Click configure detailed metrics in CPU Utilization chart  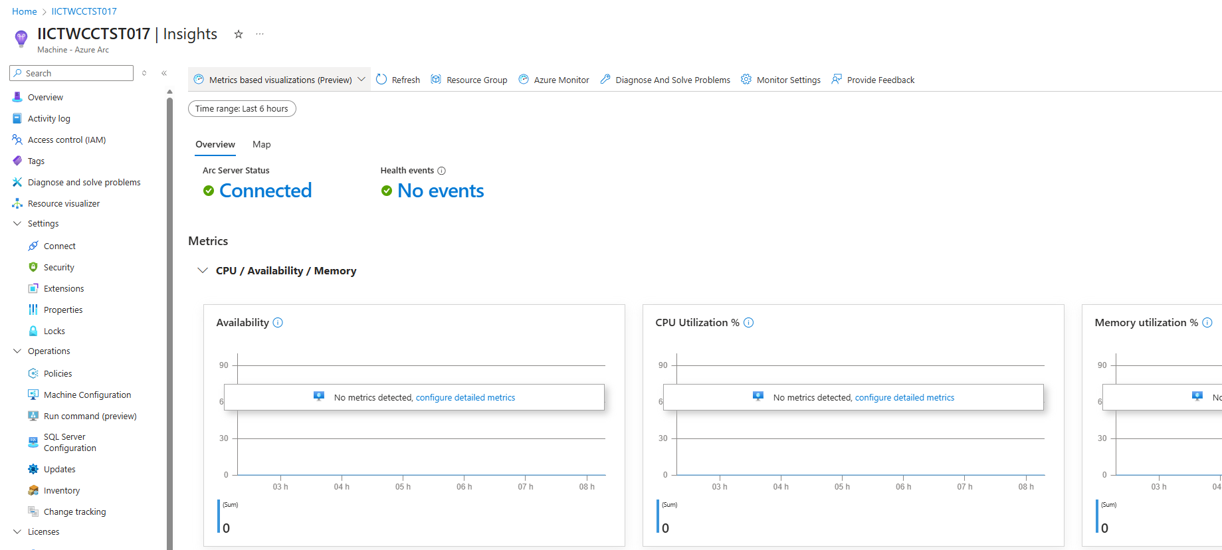(904, 398)
